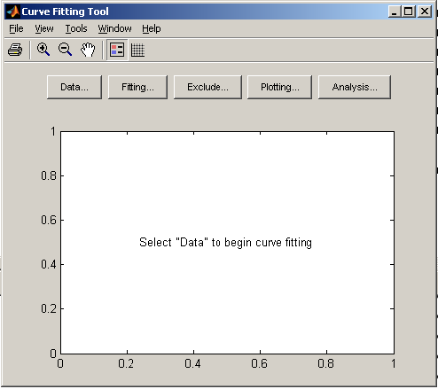Click the MATLAB logo in title bar
The width and height of the screenshot is (438, 389).
pos(13,12)
